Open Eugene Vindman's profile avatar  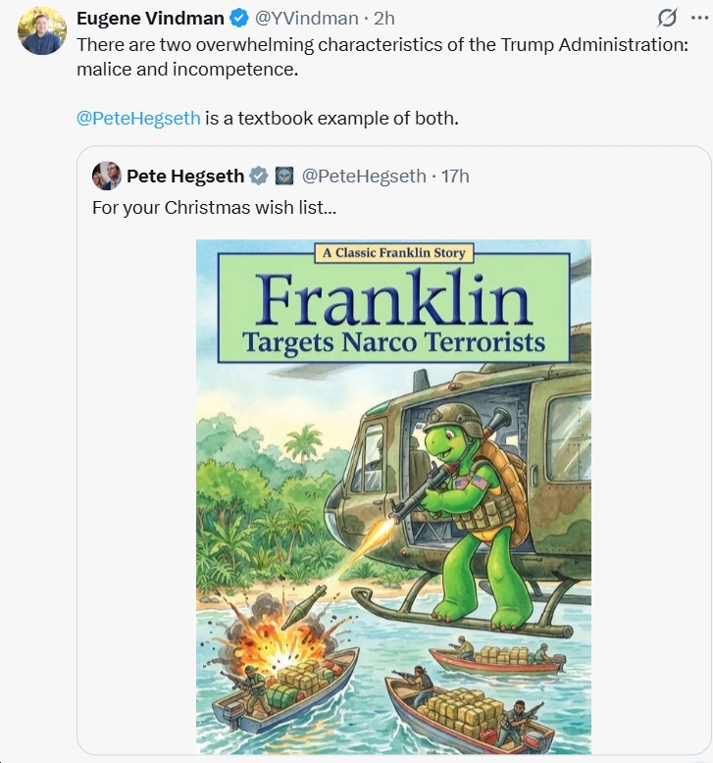[42, 30]
